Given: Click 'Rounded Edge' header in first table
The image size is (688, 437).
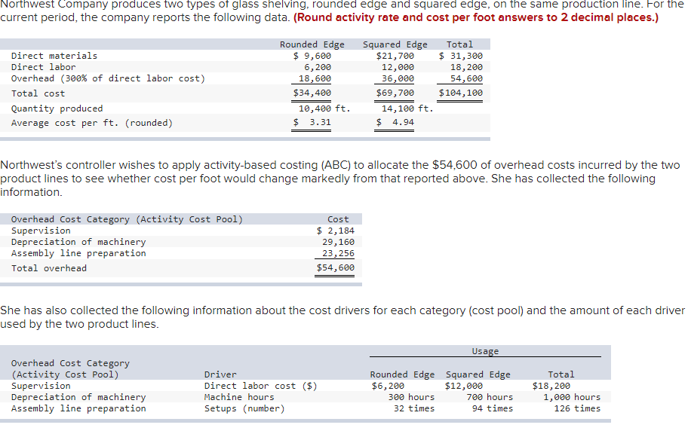Looking at the screenshot, I should [x=312, y=44].
